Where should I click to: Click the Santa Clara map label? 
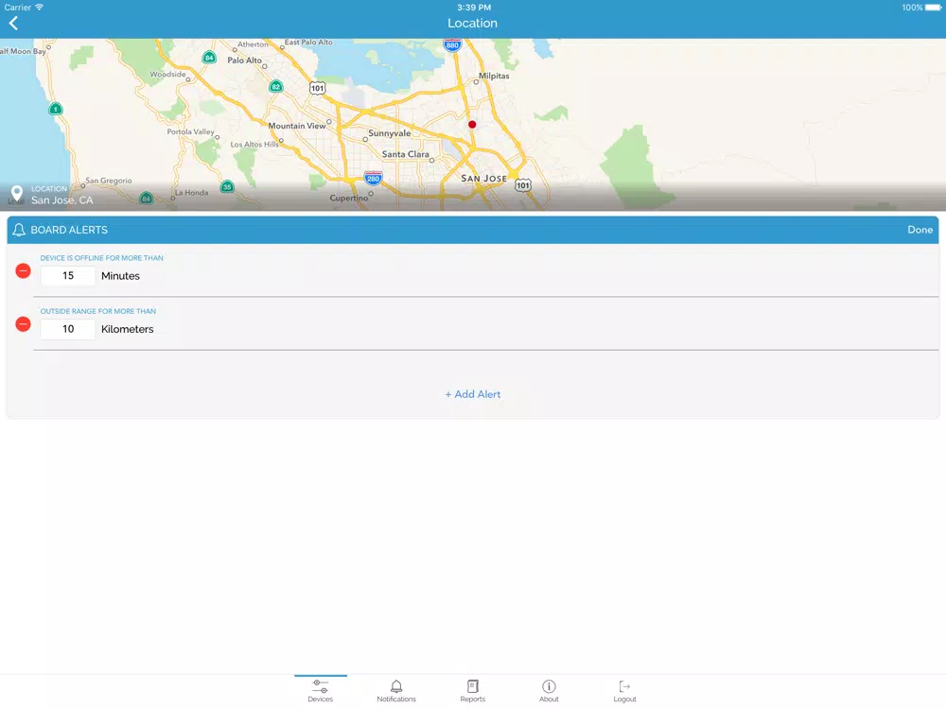pyautogui.click(x=406, y=154)
